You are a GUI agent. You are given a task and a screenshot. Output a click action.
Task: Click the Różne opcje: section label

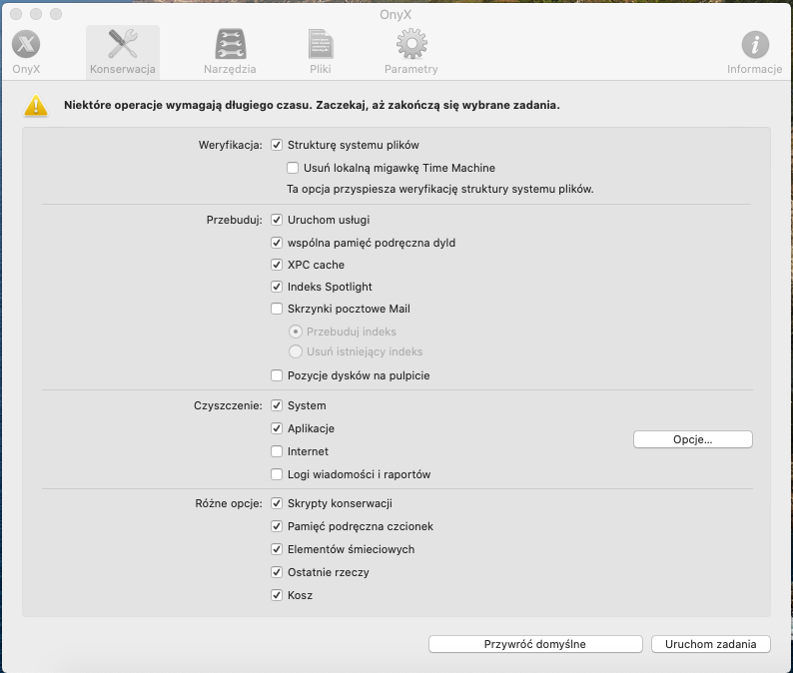[229, 503]
